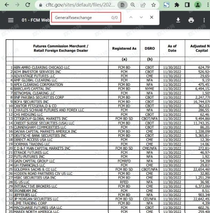Click the PDF title 01 - FCM Web
Image resolution: width=210 pixels, height=213 pixels.
click(36, 20)
